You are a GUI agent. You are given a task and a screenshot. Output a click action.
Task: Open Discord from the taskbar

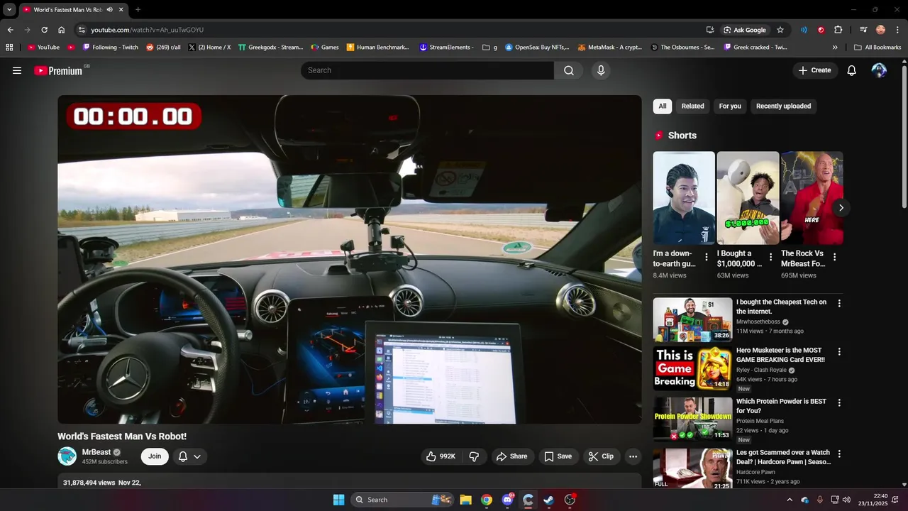pos(507,500)
